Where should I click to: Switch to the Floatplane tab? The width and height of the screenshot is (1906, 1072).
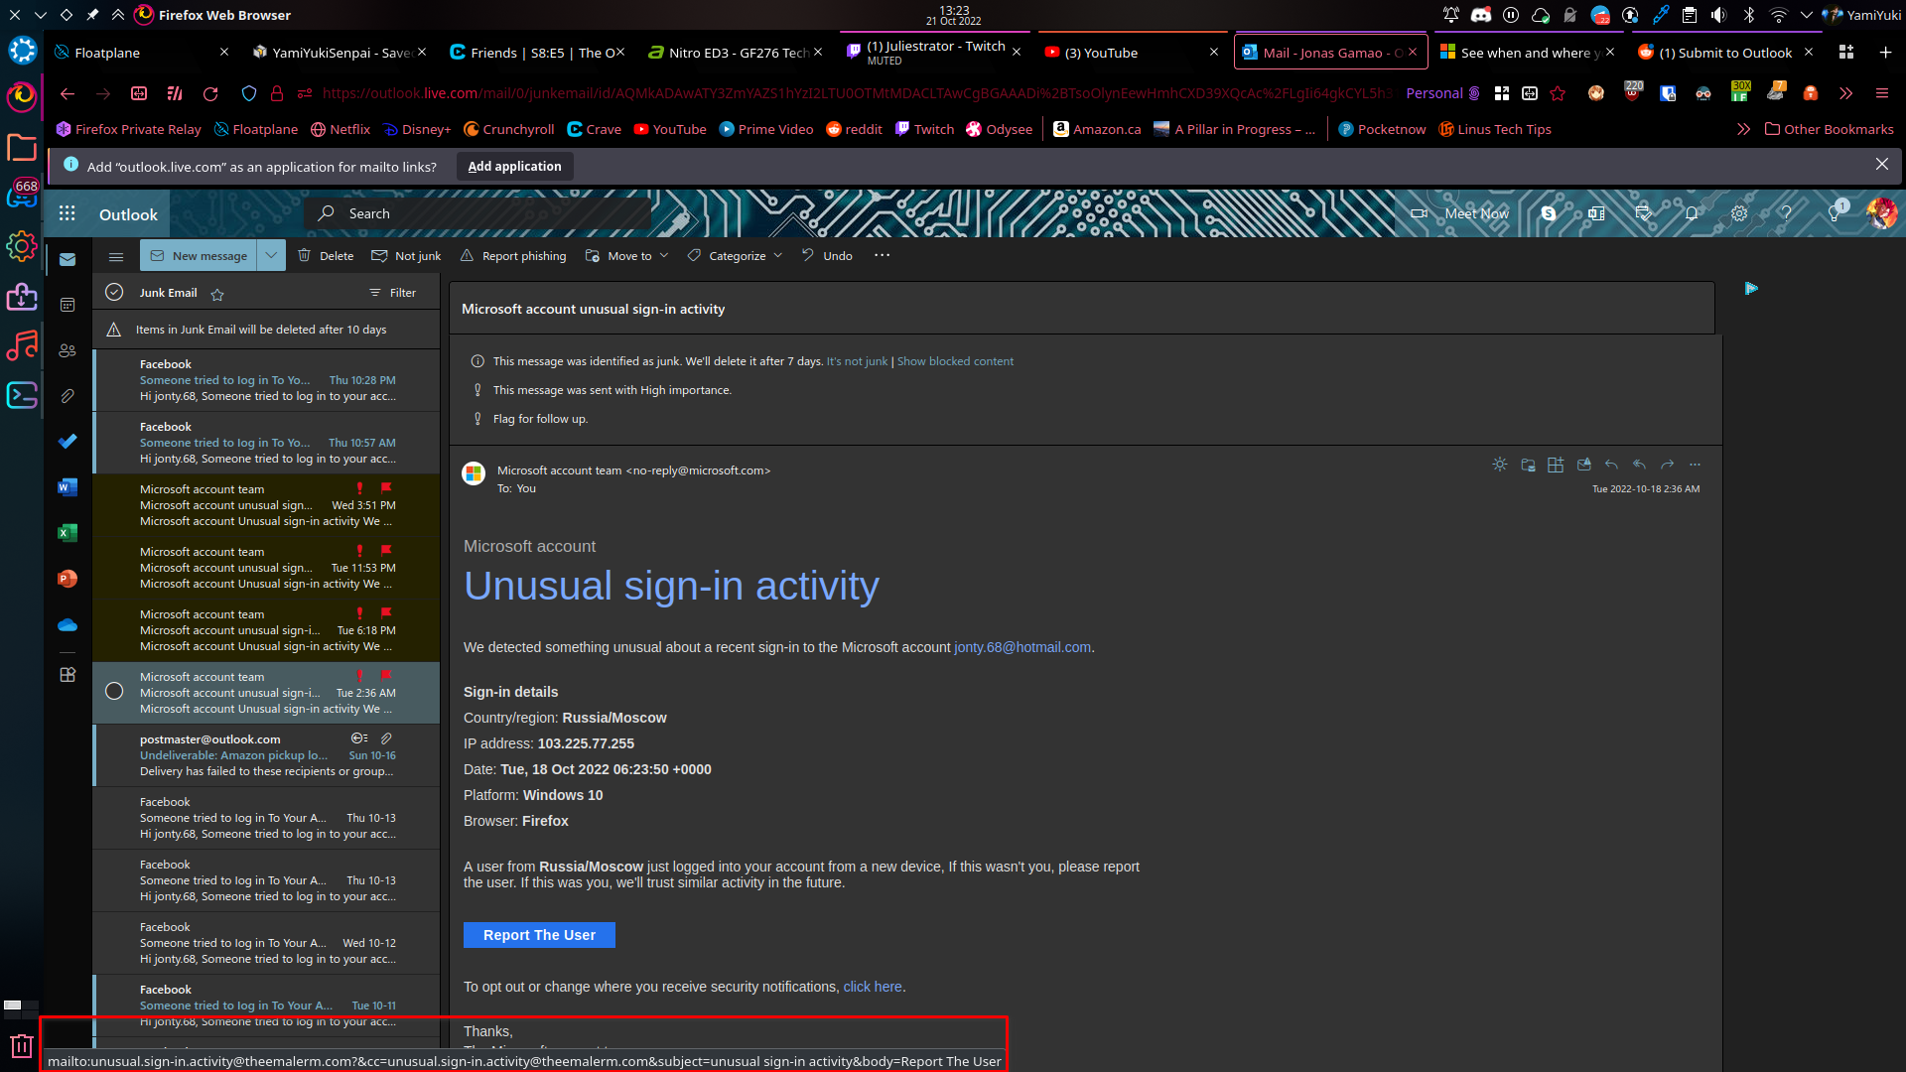(x=140, y=53)
